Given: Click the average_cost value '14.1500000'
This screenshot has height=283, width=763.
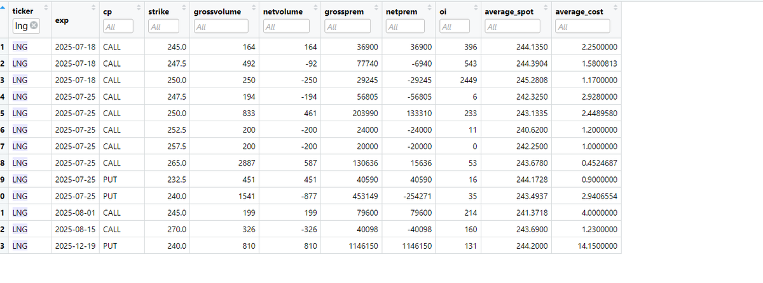Looking at the screenshot, I should 599,245.
